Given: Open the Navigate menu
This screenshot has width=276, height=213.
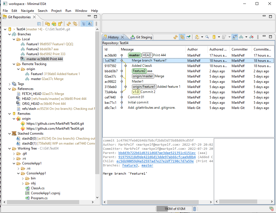Looking at the screenshot, I should coord(27,11).
